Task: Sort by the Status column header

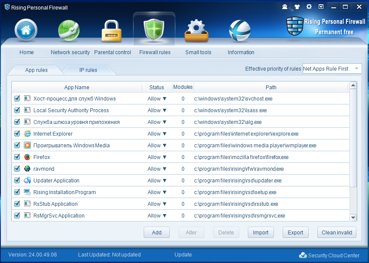Action: [157, 88]
